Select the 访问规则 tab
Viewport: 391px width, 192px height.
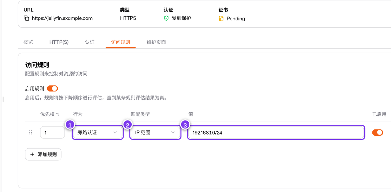(121, 42)
